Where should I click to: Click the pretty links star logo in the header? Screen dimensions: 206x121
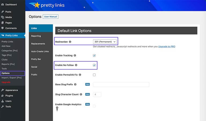(x=35, y=5)
